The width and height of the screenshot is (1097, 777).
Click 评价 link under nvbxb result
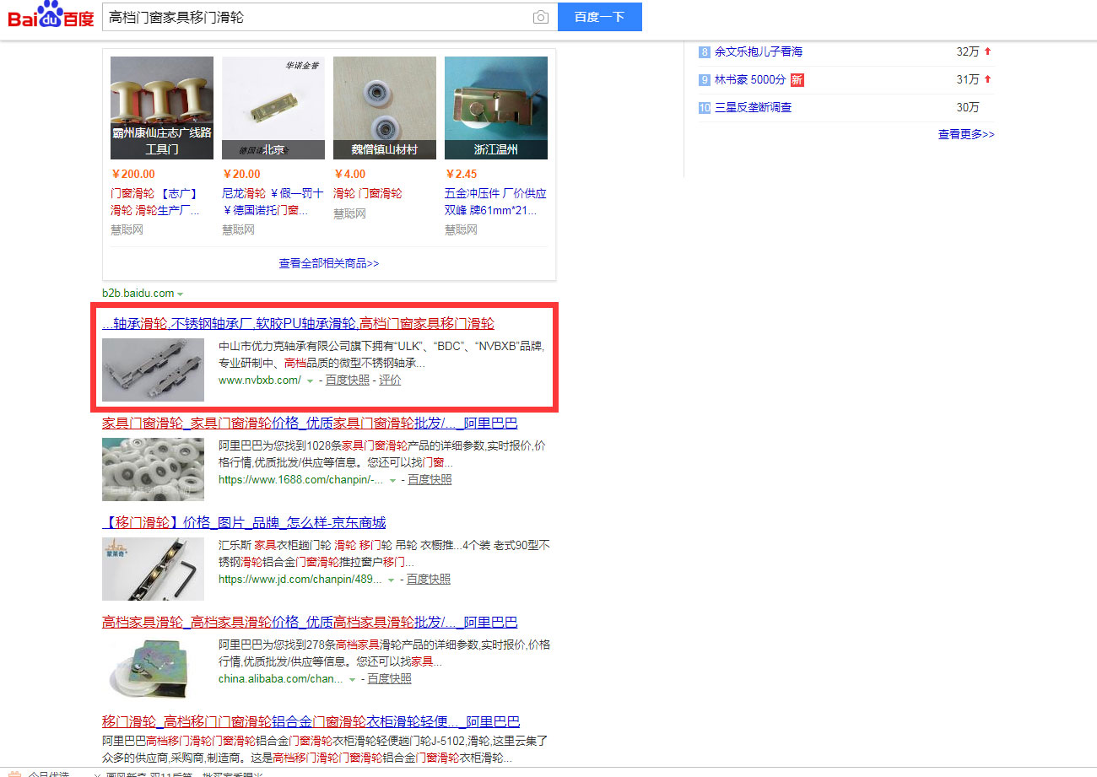pyautogui.click(x=390, y=380)
